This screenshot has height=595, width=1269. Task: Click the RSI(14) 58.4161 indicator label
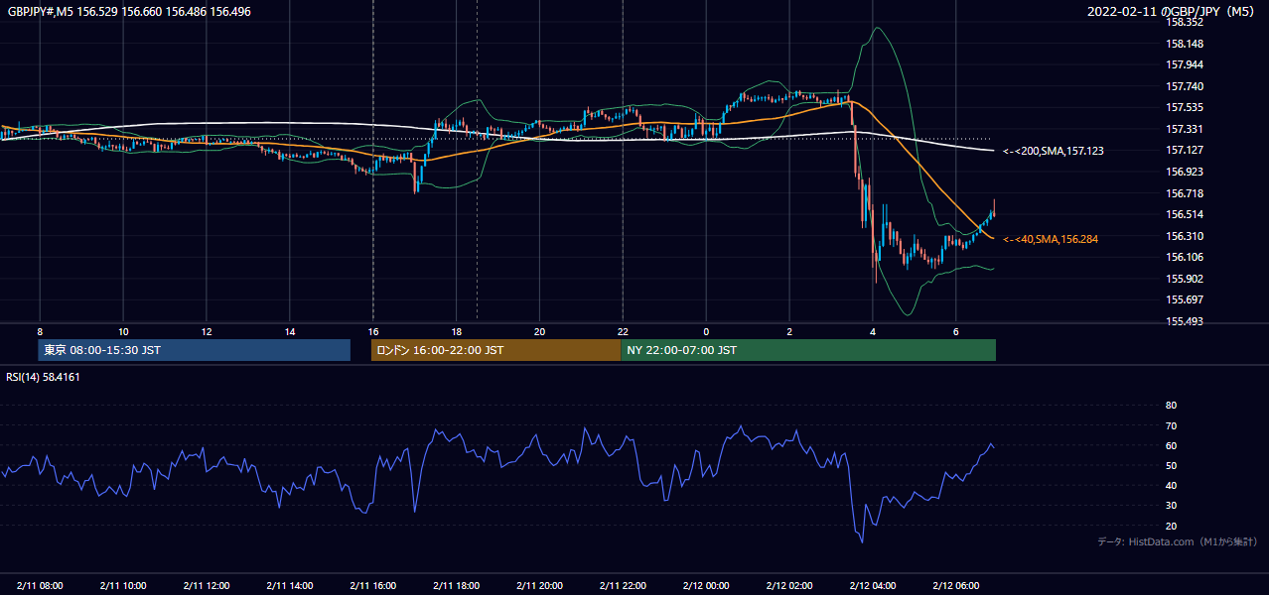[44, 377]
